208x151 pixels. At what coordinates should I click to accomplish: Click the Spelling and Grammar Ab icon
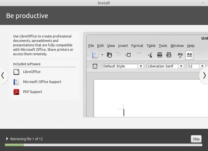click(180, 55)
